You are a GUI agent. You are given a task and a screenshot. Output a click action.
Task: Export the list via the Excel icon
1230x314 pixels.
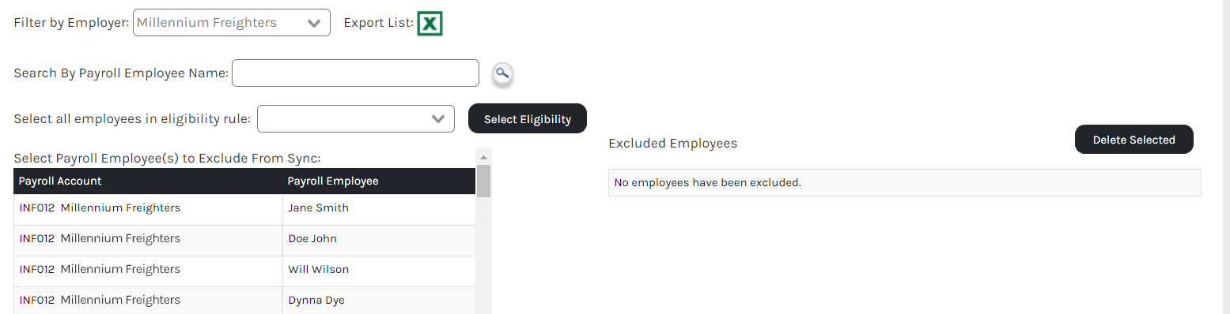click(x=430, y=24)
